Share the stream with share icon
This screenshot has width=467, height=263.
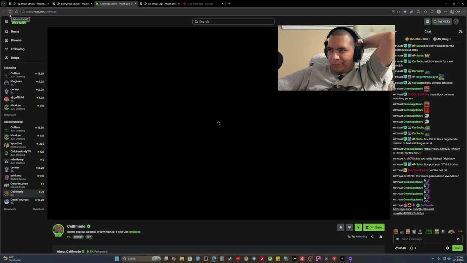[372, 237]
